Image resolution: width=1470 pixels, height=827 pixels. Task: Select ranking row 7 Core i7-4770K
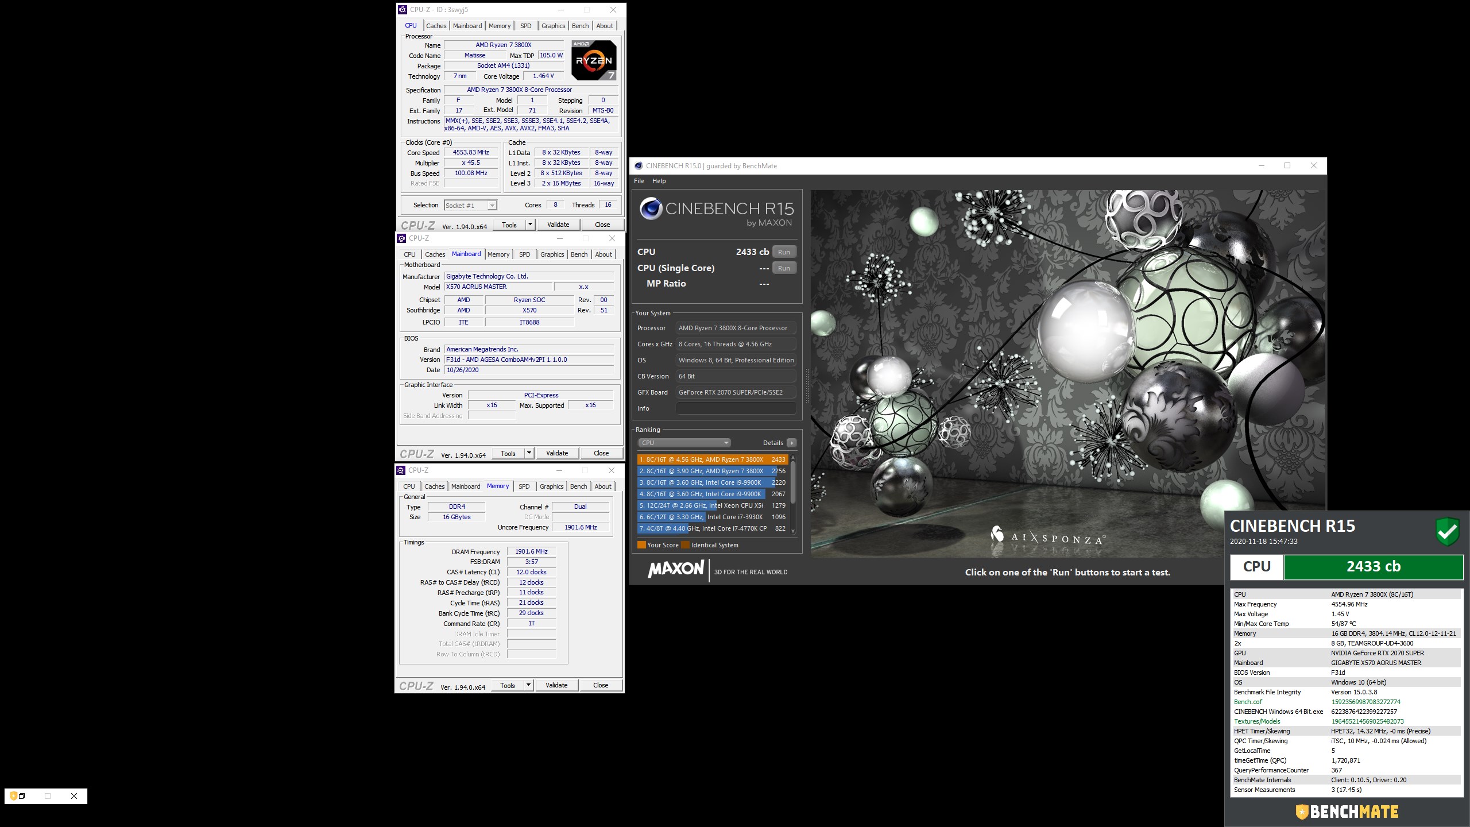pyautogui.click(x=713, y=528)
